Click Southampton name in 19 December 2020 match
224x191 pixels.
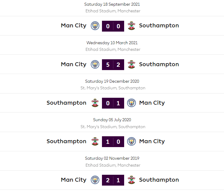pos(66,103)
